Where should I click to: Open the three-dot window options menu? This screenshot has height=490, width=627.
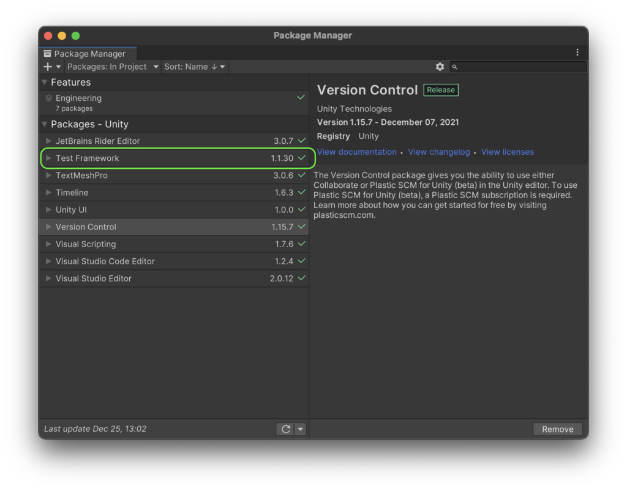[577, 53]
